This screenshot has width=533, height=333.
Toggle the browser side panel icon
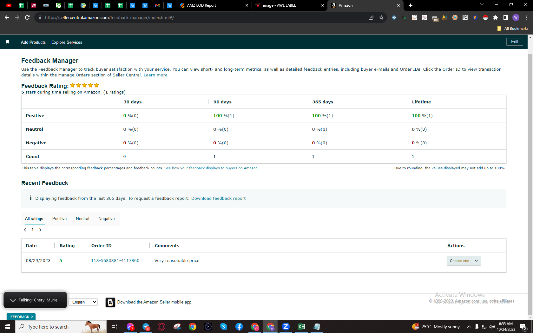click(506, 17)
